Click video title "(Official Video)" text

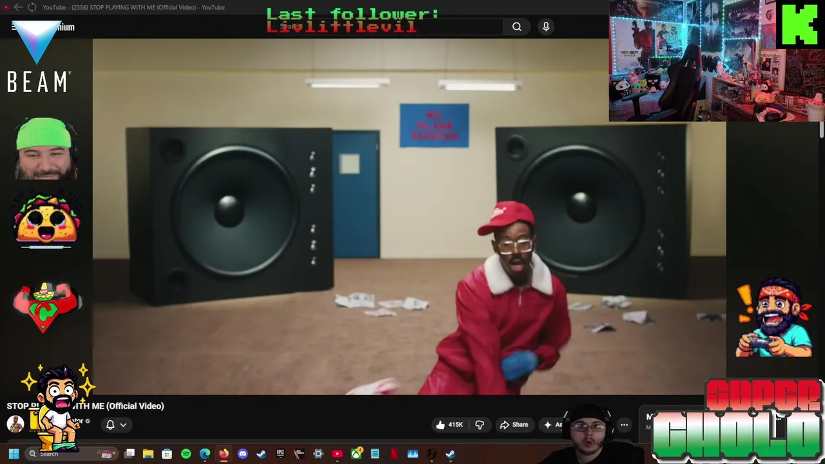click(135, 406)
